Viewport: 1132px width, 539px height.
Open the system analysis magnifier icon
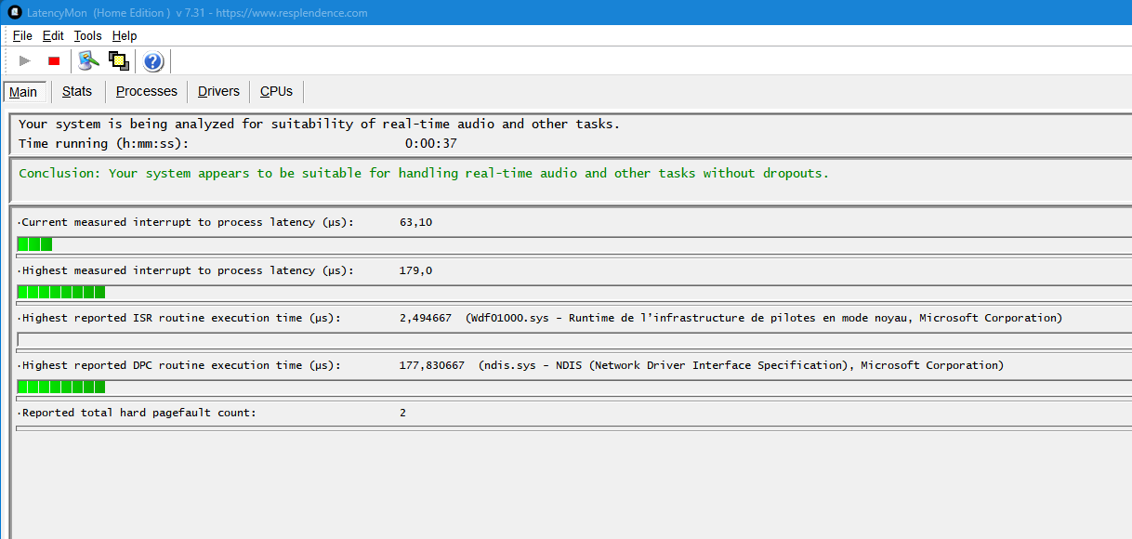[x=89, y=61]
